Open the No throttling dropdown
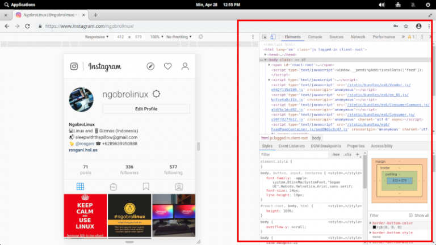This screenshot has width=436, height=245. tap(179, 37)
